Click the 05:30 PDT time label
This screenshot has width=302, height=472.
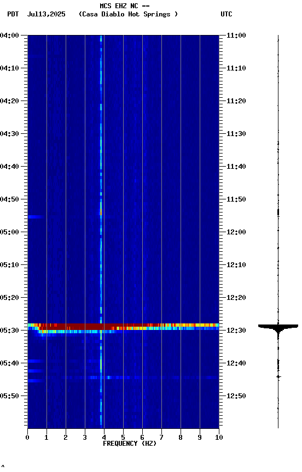[x=9, y=331]
